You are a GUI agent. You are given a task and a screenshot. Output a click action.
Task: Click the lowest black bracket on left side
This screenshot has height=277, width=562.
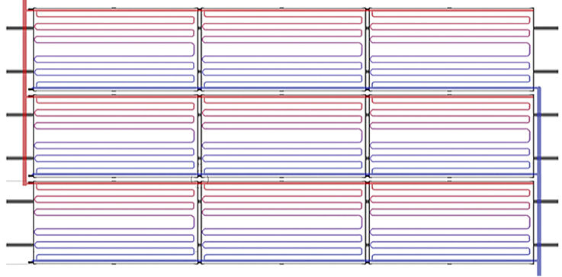pos(20,245)
